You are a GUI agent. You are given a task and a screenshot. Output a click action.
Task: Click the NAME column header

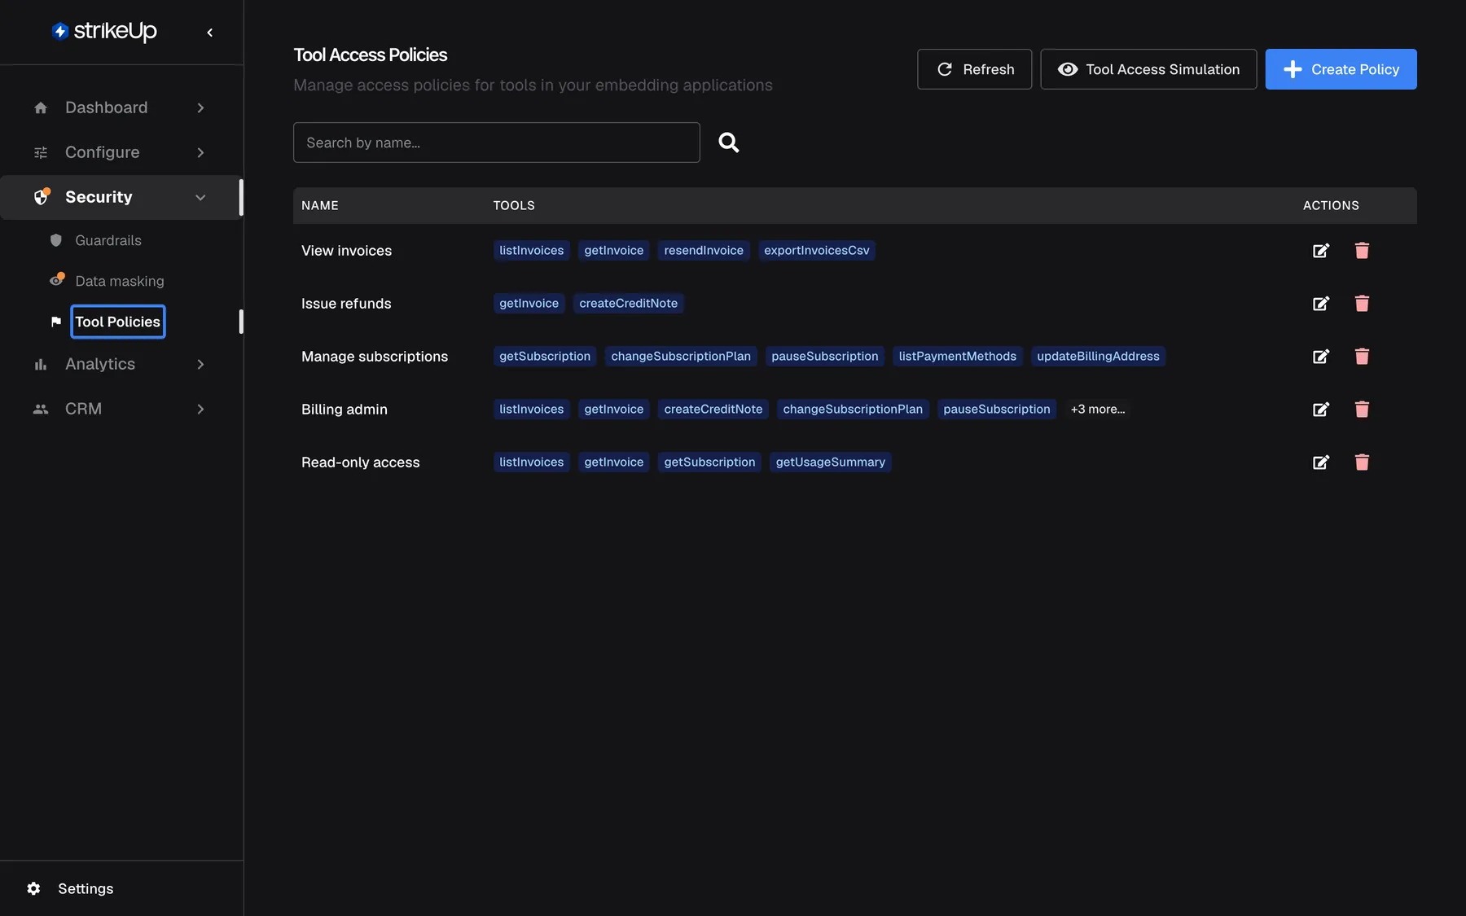(x=320, y=206)
